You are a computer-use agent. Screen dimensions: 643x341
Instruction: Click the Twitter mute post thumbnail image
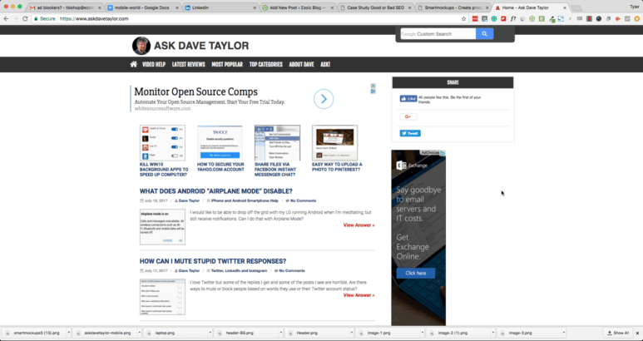tap(162, 297)
